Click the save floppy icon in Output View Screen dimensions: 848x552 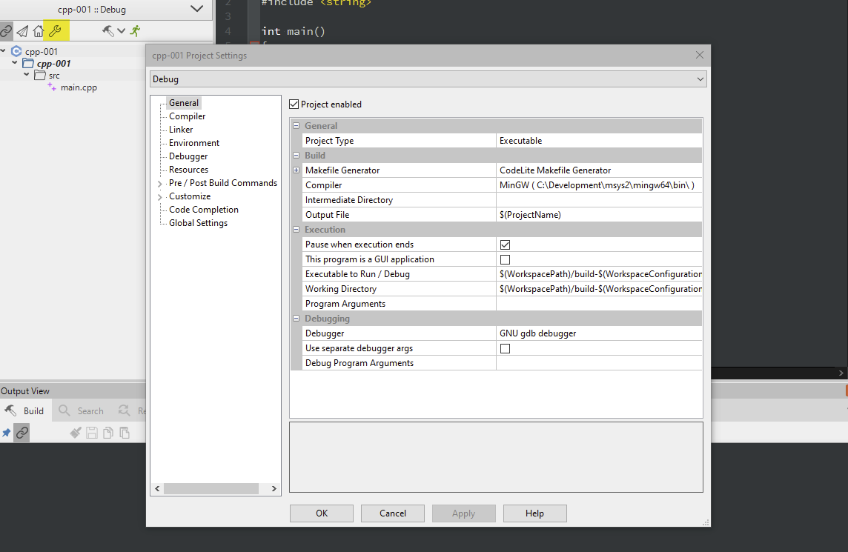tap(92, 433)
